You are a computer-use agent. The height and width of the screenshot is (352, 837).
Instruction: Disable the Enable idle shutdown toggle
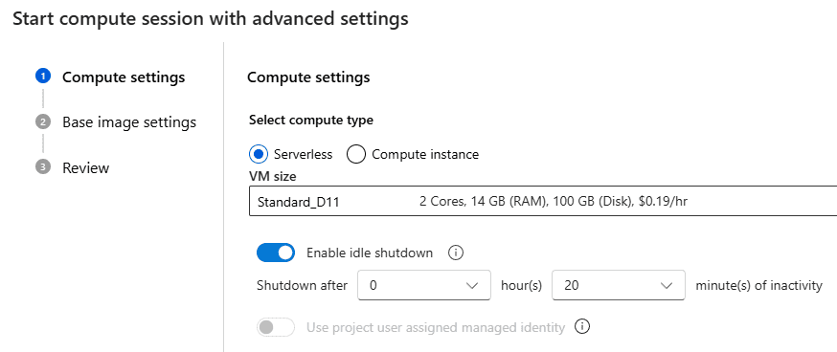[x=276, y=253]
